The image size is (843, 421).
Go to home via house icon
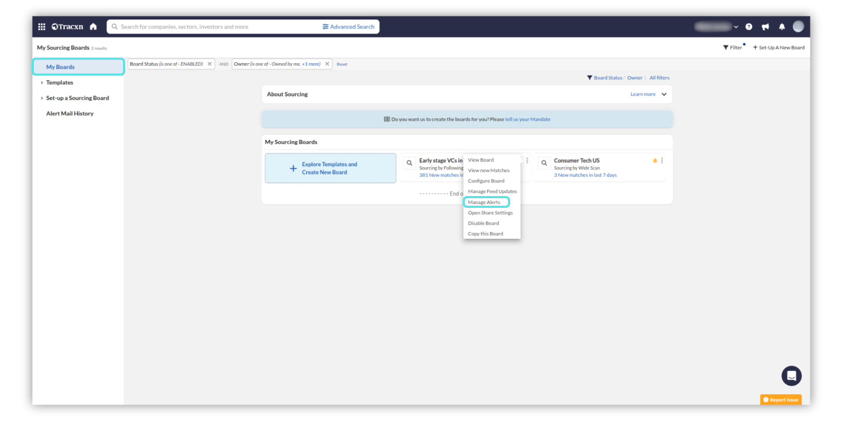coord(93,27)
